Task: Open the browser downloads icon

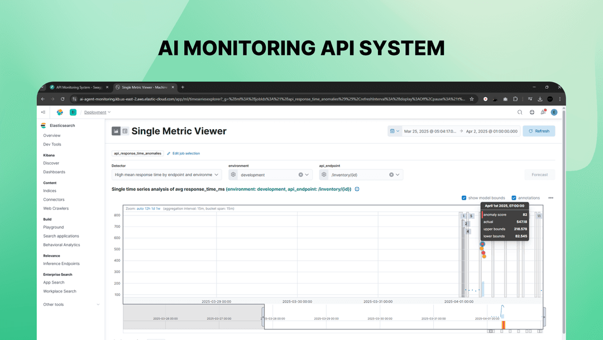Action: tap(540, 99)
